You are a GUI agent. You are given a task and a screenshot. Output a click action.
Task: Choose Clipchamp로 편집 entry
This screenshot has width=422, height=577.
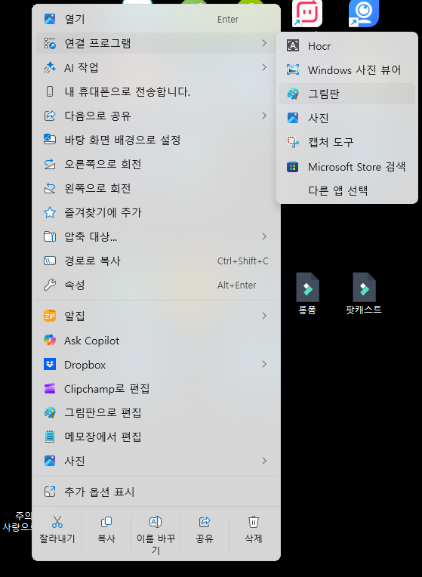point(156,389)
